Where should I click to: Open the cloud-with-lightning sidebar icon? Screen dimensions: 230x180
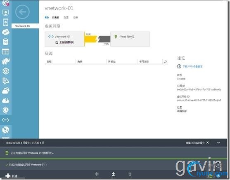pyautogui.click(x=5, y=101)
